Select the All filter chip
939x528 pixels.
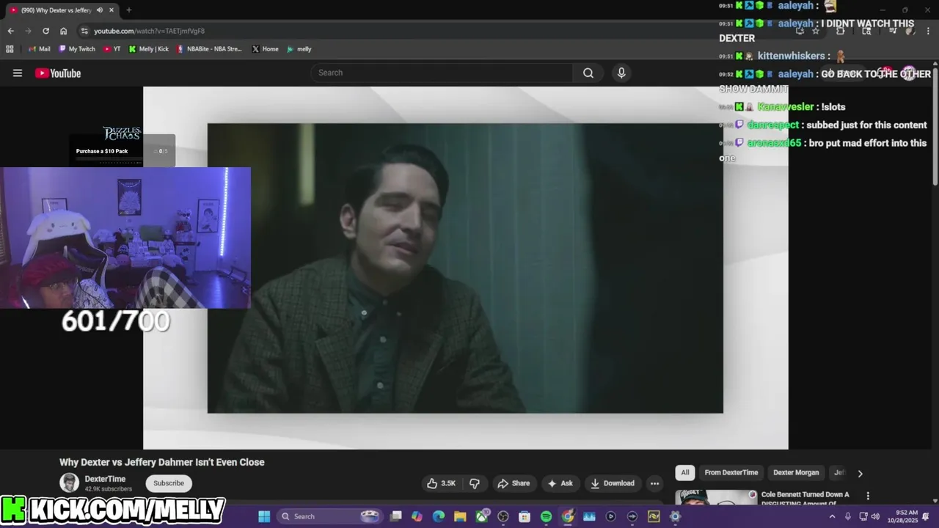click(x=685, y=473)
